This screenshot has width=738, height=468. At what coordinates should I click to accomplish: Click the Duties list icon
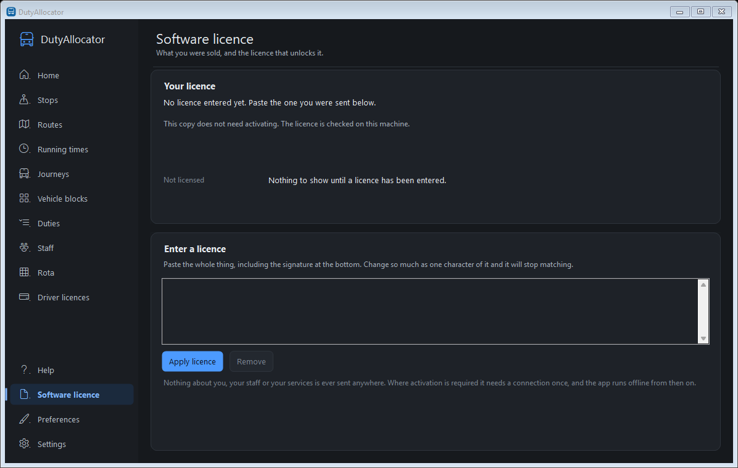(x=25, y=223)
